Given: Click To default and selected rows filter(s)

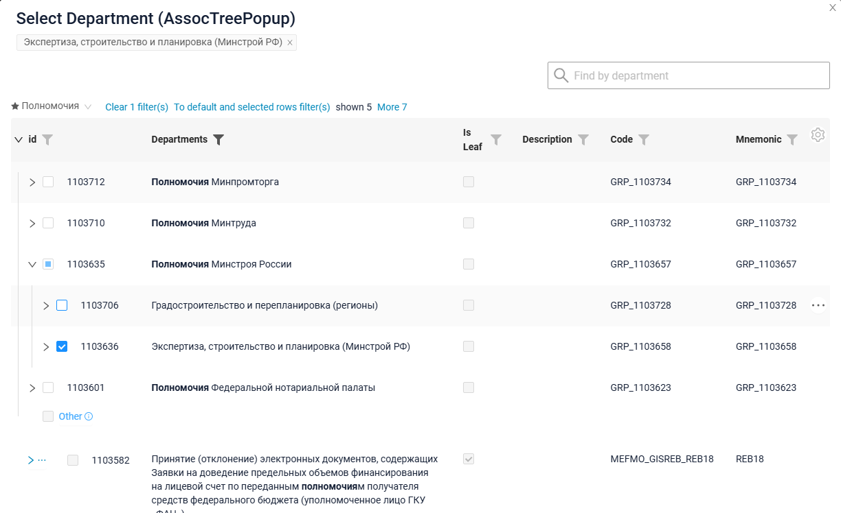Looking at the screenshot, I should [252, 107].
